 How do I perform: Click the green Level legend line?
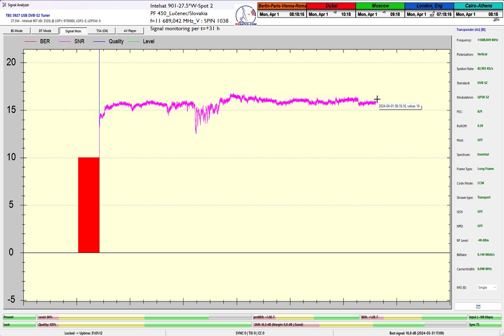click(134, 42)
